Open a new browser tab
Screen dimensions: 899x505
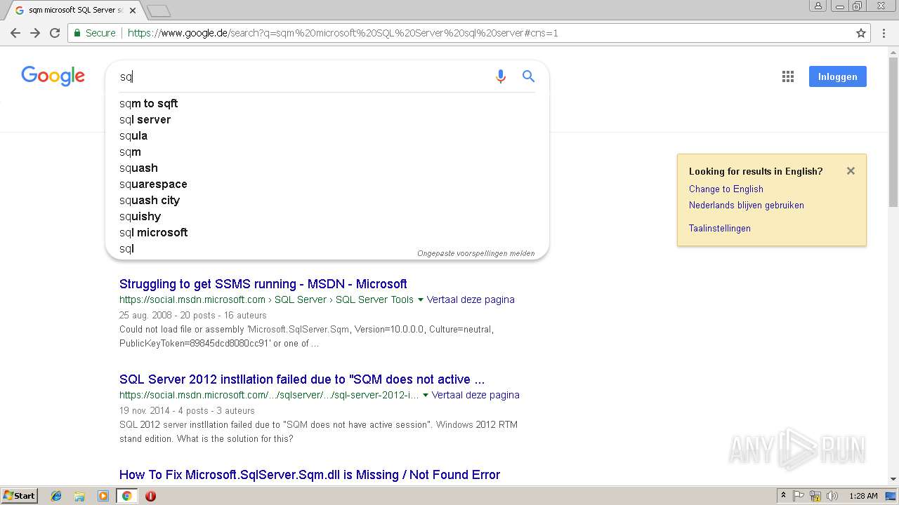[159, 11]
